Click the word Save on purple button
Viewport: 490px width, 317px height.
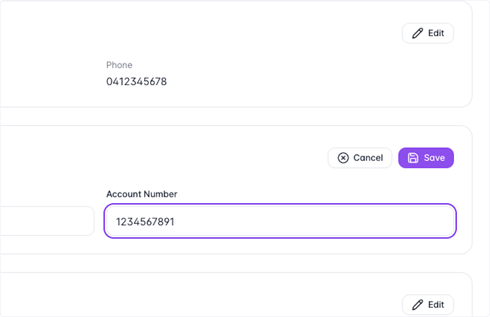tap(434, 158)
